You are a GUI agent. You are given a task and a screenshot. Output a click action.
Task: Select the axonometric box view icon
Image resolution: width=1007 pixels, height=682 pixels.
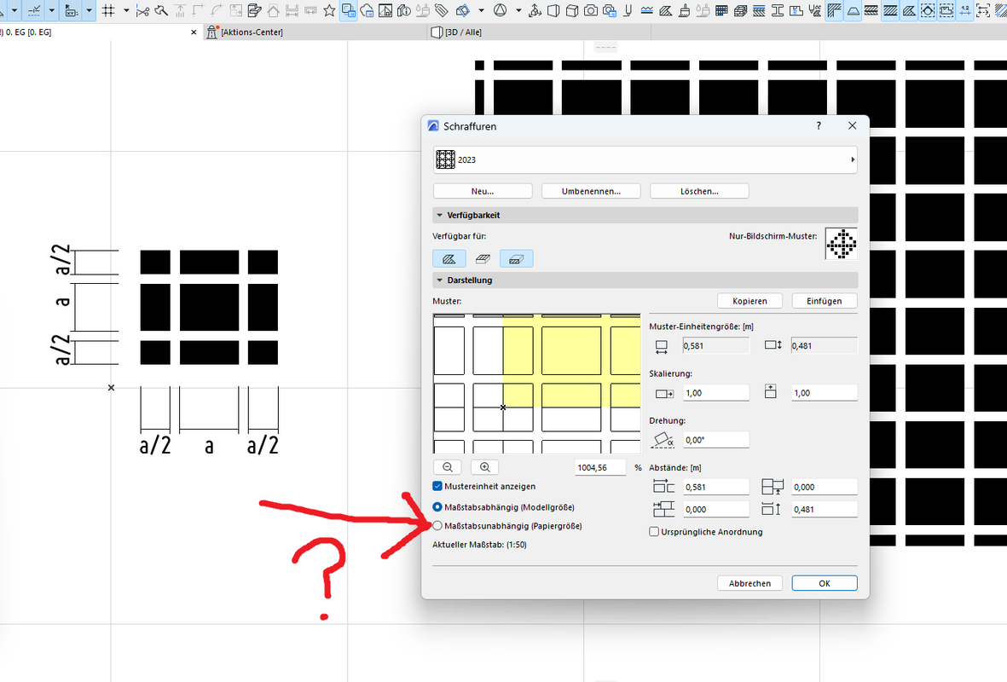(x=571, y=10)
